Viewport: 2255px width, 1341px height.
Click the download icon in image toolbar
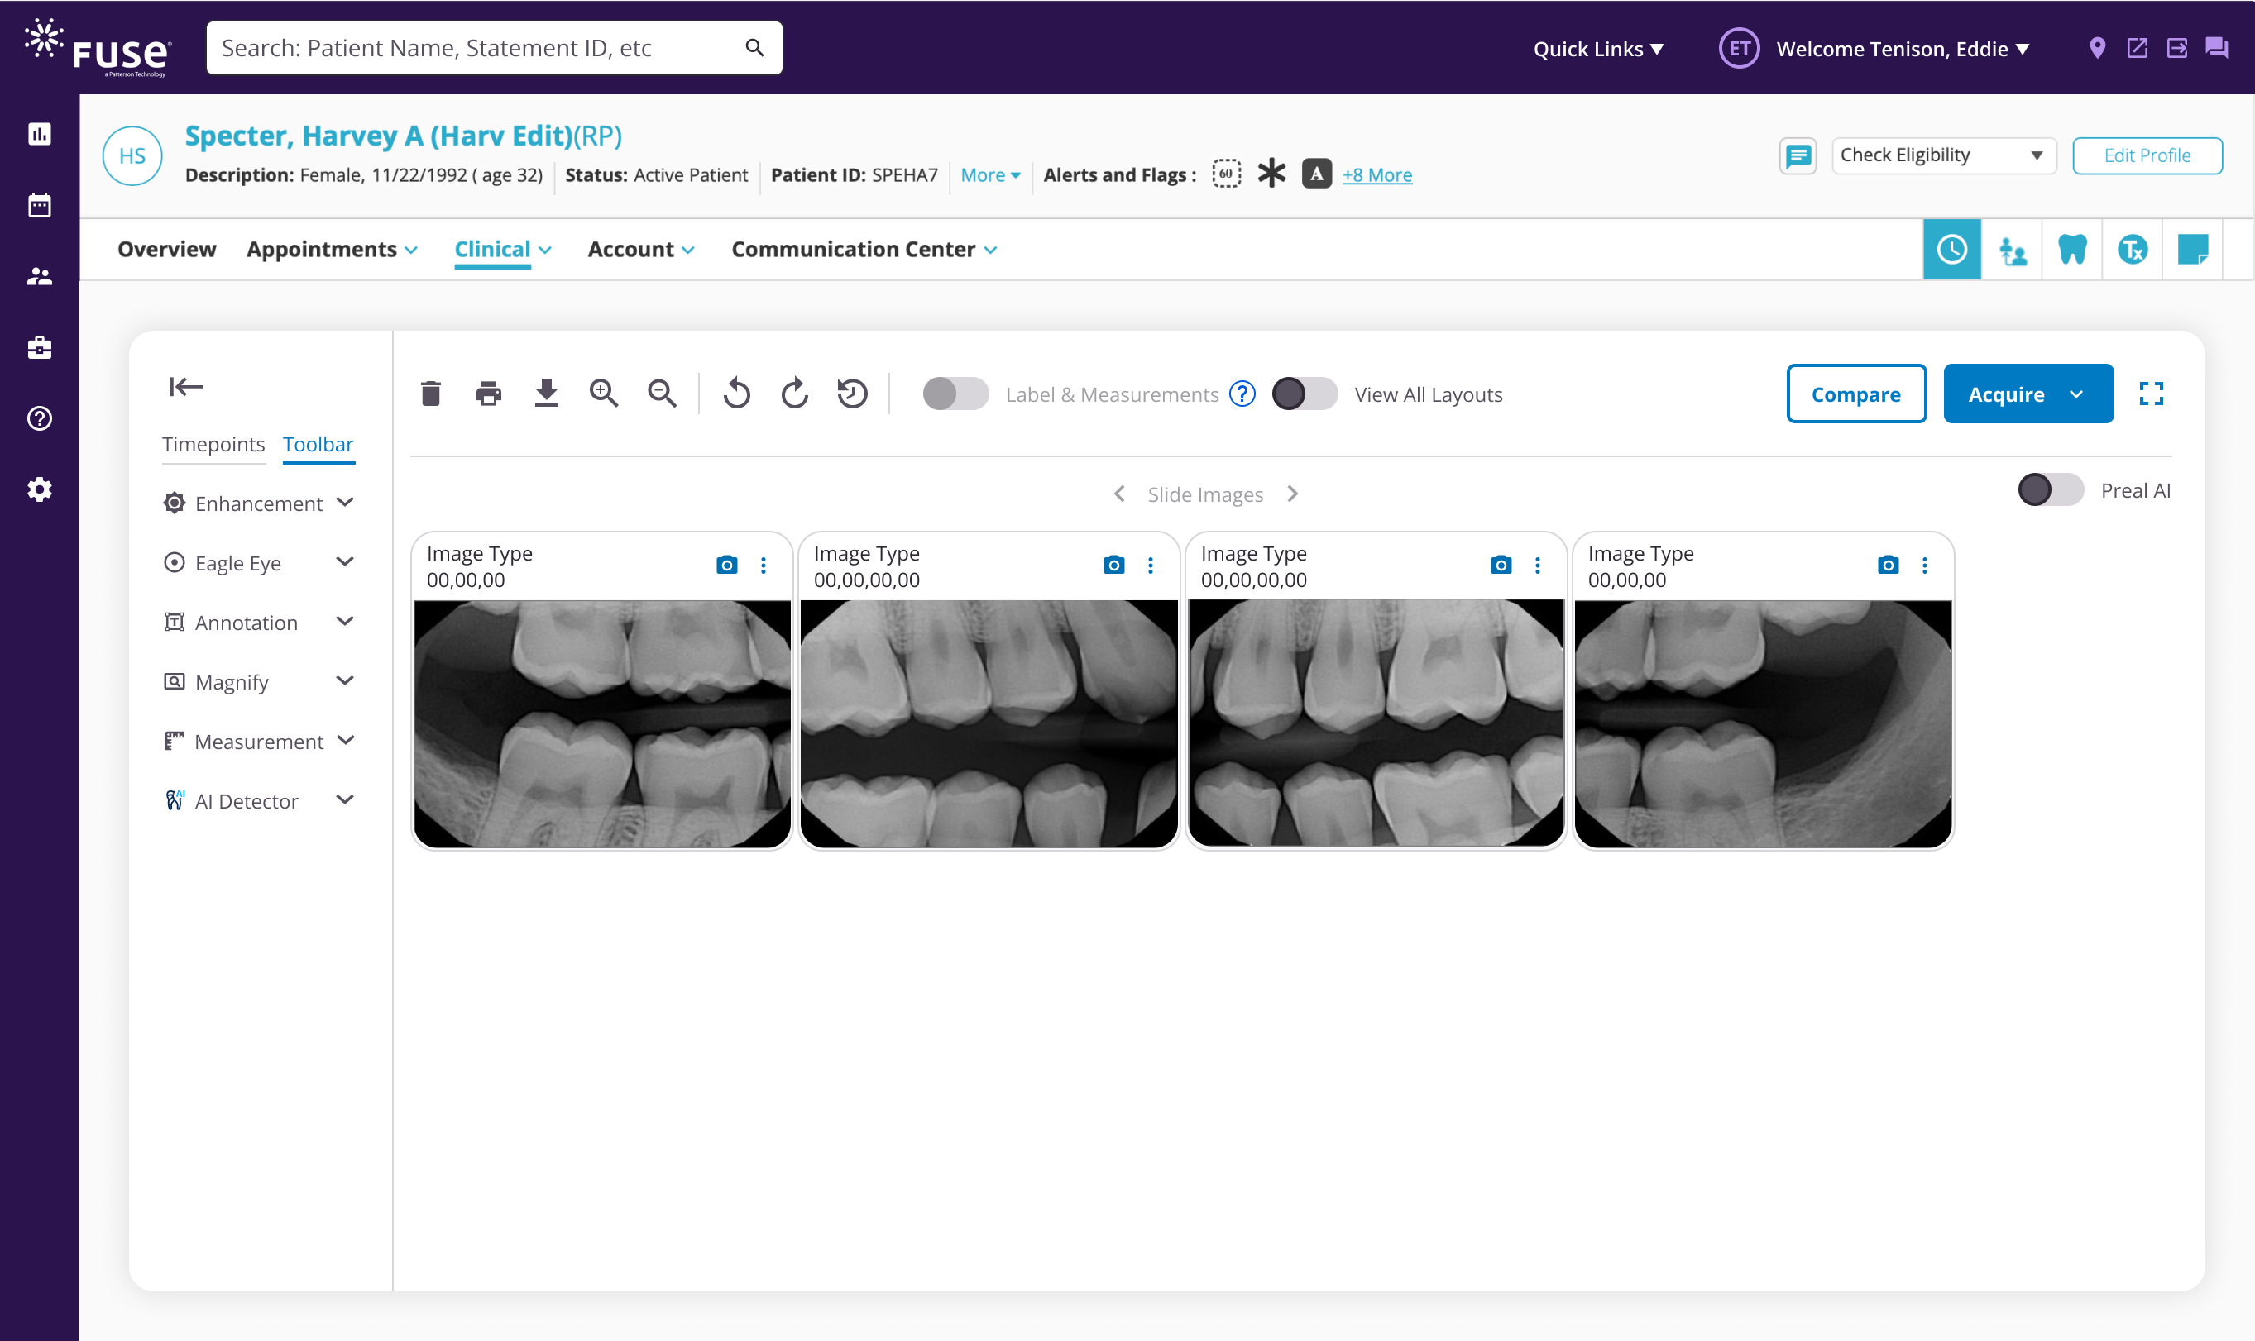click(546, 394)
